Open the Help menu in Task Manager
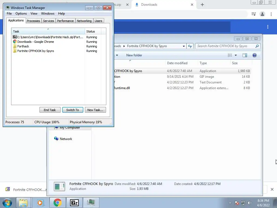This screenshot has height=208, width=277. (61, 14)
